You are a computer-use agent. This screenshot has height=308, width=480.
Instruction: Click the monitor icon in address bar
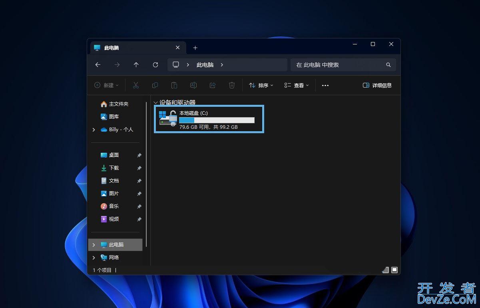point(176,65)
